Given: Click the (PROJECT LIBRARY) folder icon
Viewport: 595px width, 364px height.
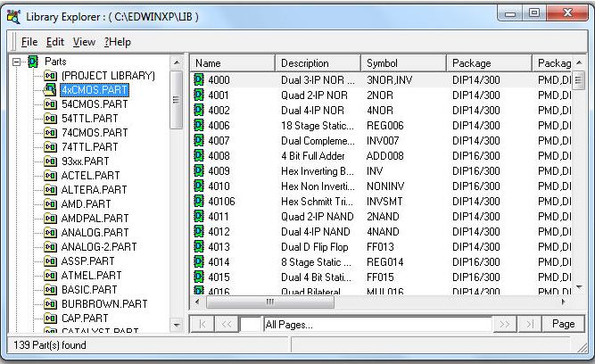Looking at the screenshot, I should point(51,76).
